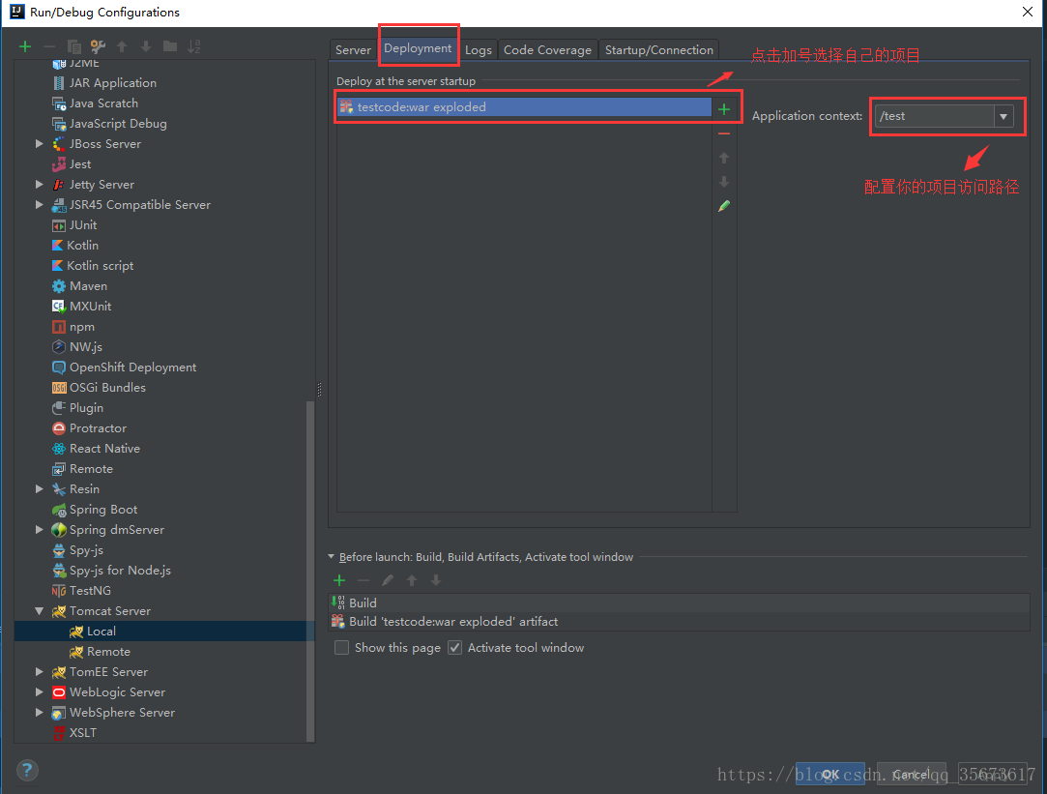
Task: Select the Protractor configuration type
Action: (89, 428)
